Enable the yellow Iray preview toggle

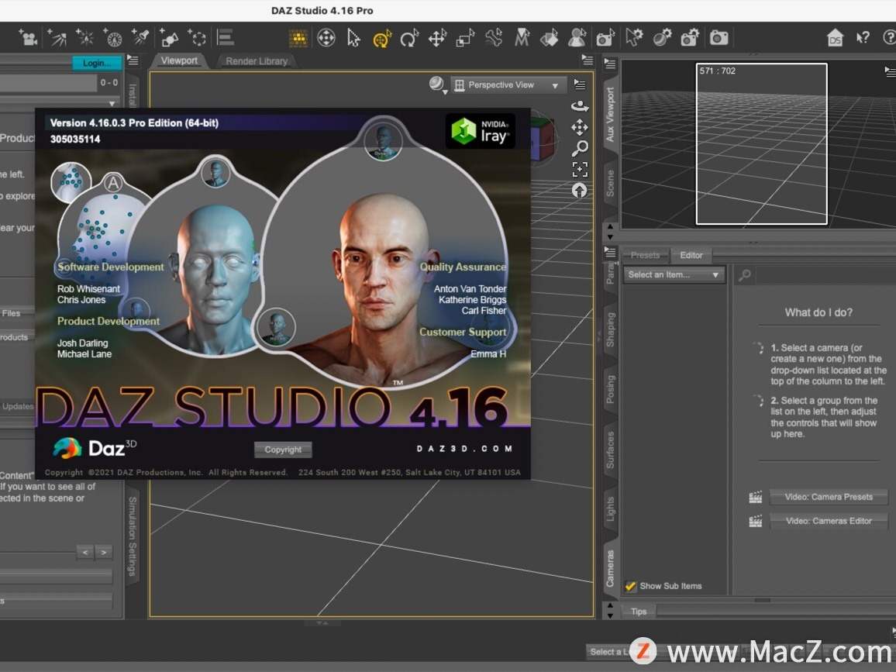pyautogui.click(x=298, y=37)
